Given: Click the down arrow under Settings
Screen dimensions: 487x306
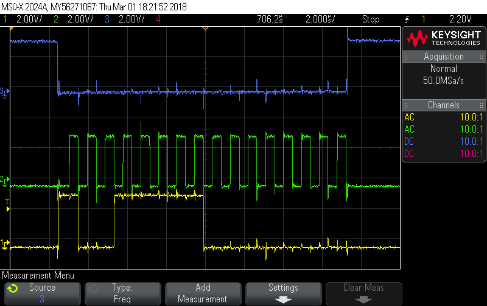Looking at the screenshot, I should coord(283,299).
